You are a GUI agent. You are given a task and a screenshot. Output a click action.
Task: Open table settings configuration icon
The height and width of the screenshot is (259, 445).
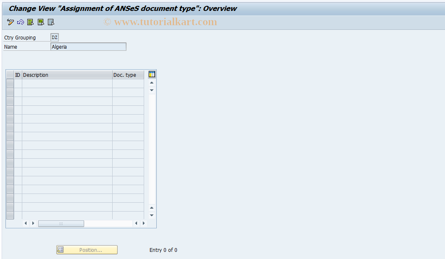coord(152,74)
